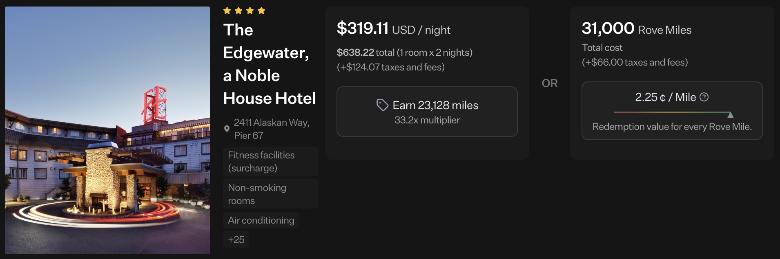Click the 2.25 ¢ / Mile value

(x=665, y=97)
